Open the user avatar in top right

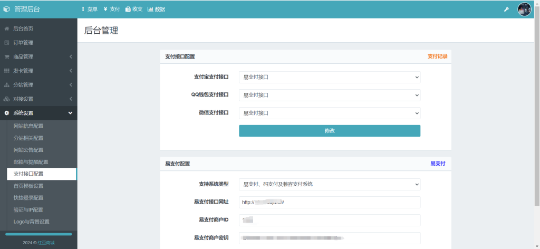tap(524, 9)
